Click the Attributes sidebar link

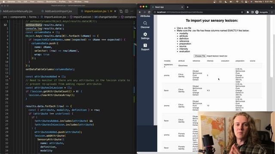click(x=145, y=16)
